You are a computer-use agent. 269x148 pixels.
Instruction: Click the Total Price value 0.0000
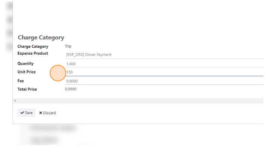(71, 89)
